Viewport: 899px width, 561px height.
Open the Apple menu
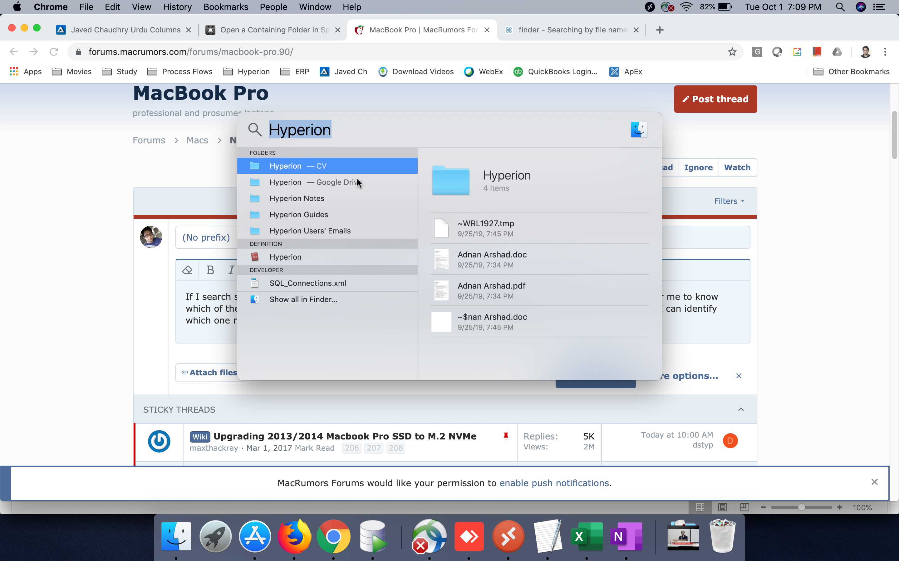[17, 7]
